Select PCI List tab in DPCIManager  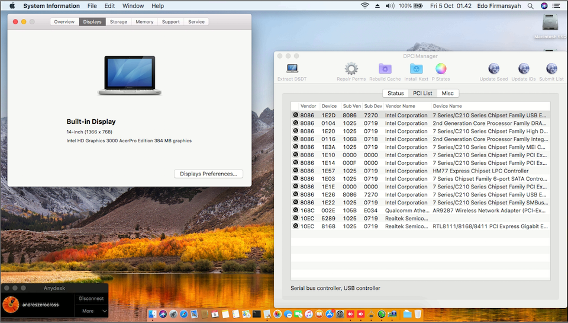tap(422, 93)
